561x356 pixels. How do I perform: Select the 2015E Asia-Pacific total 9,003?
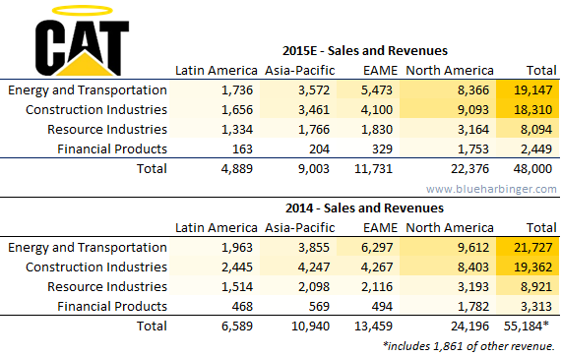(314, 168)
